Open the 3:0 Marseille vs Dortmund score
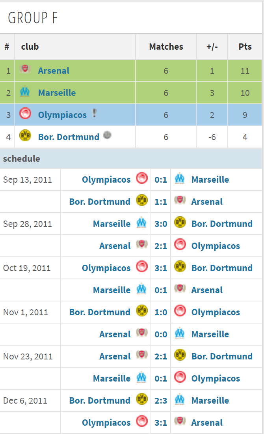264x434 pixels. [x=161, y=224]
